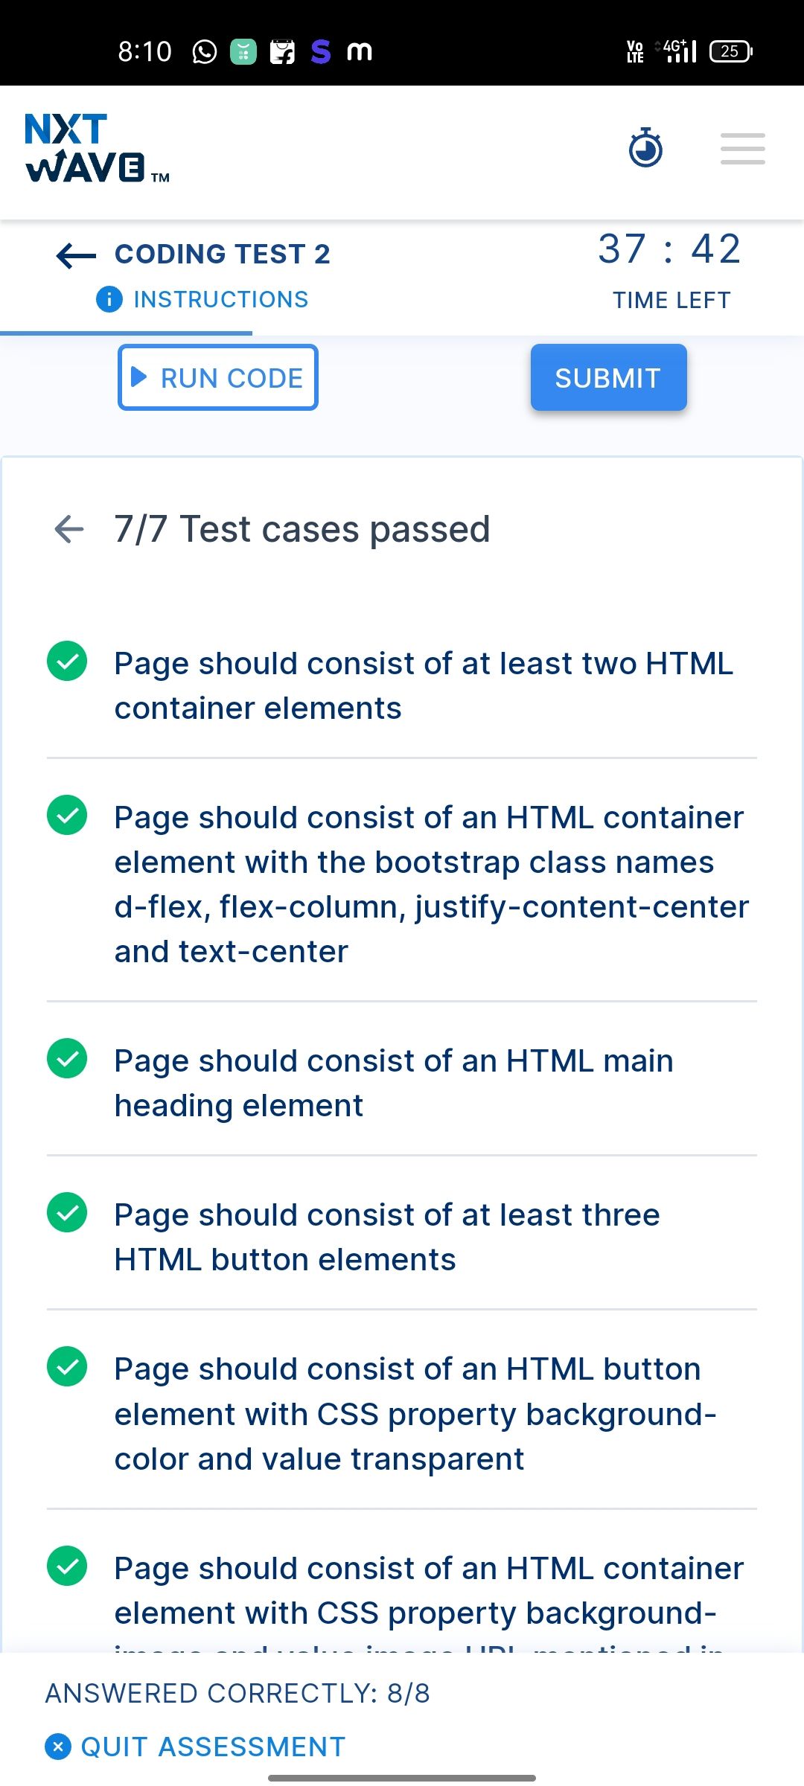Click the Coding Test 2 title
This screenshot has height=1786, width=804.
tap(223, 254)
